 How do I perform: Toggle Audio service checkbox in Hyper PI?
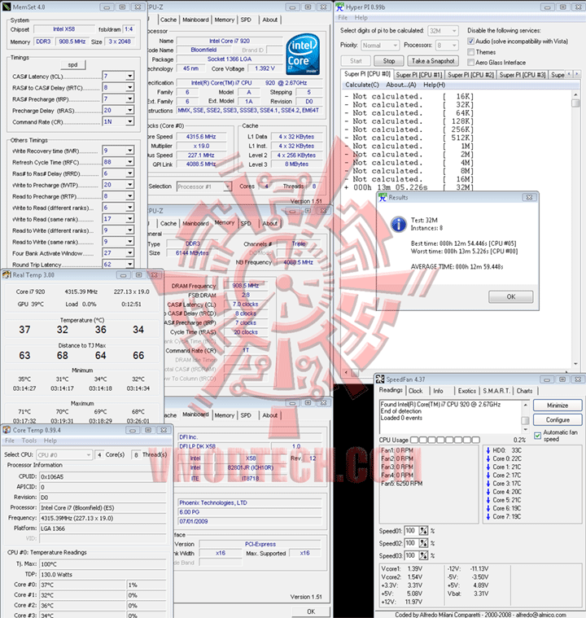coord(470,41)
